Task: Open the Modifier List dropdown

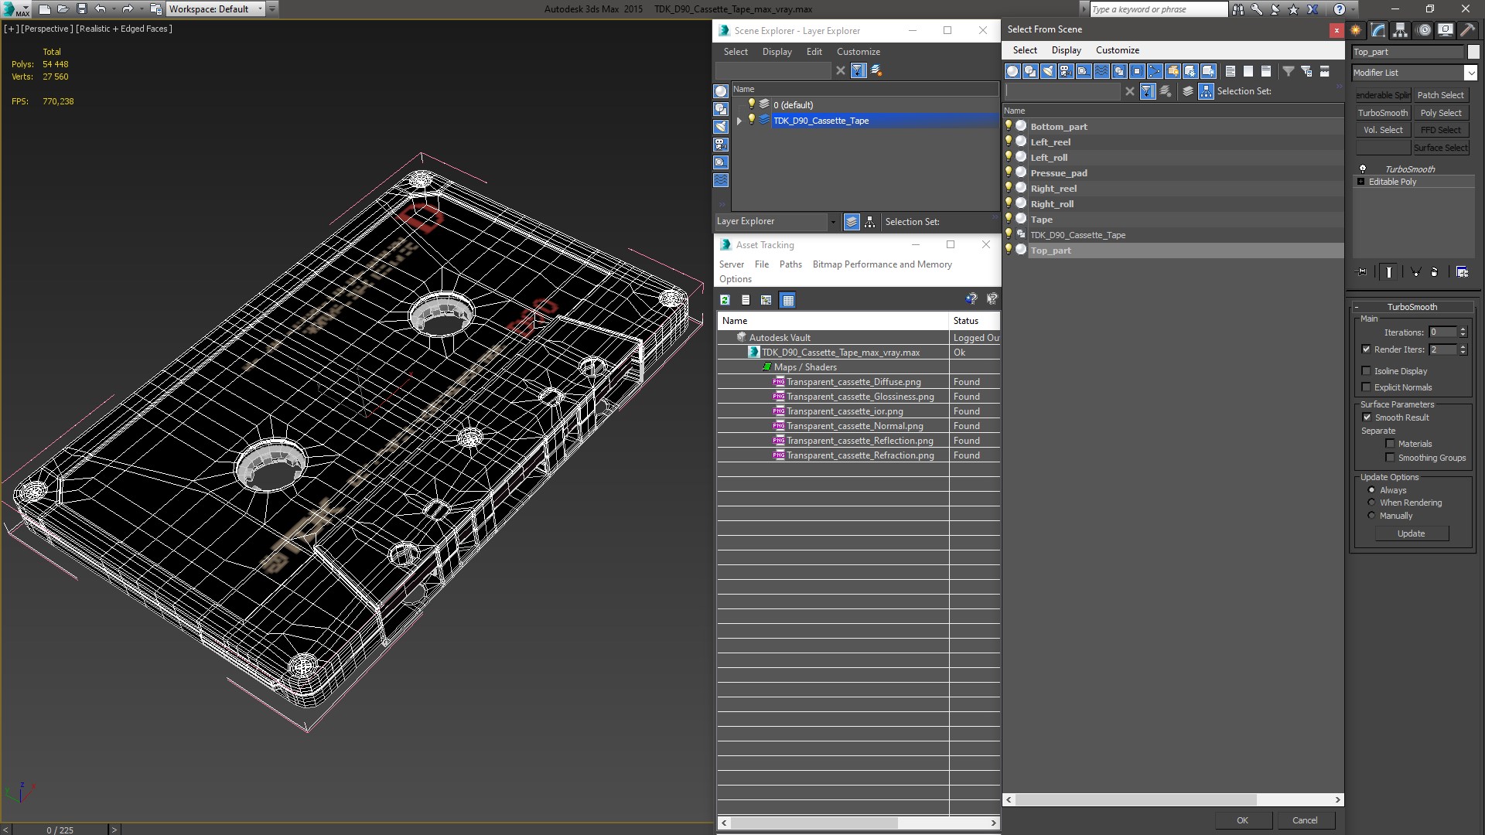Action: tap(1470, 73)
